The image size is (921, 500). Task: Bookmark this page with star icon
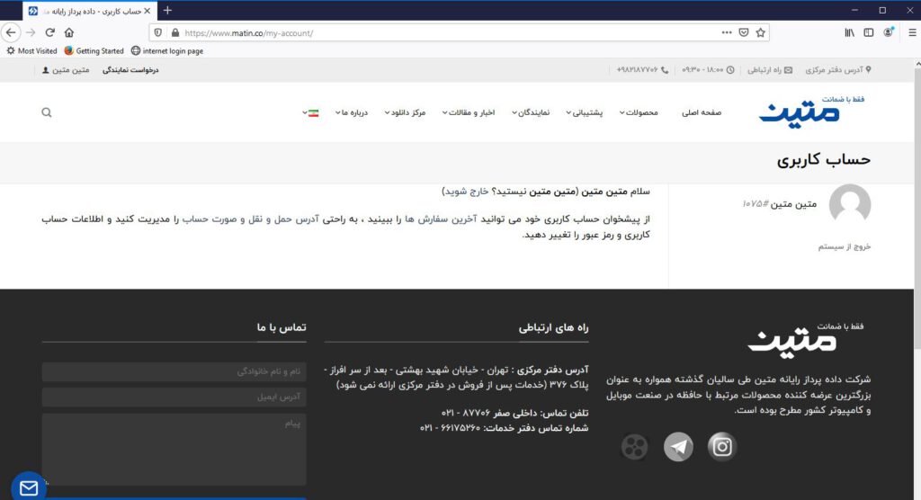pos(761,33)
